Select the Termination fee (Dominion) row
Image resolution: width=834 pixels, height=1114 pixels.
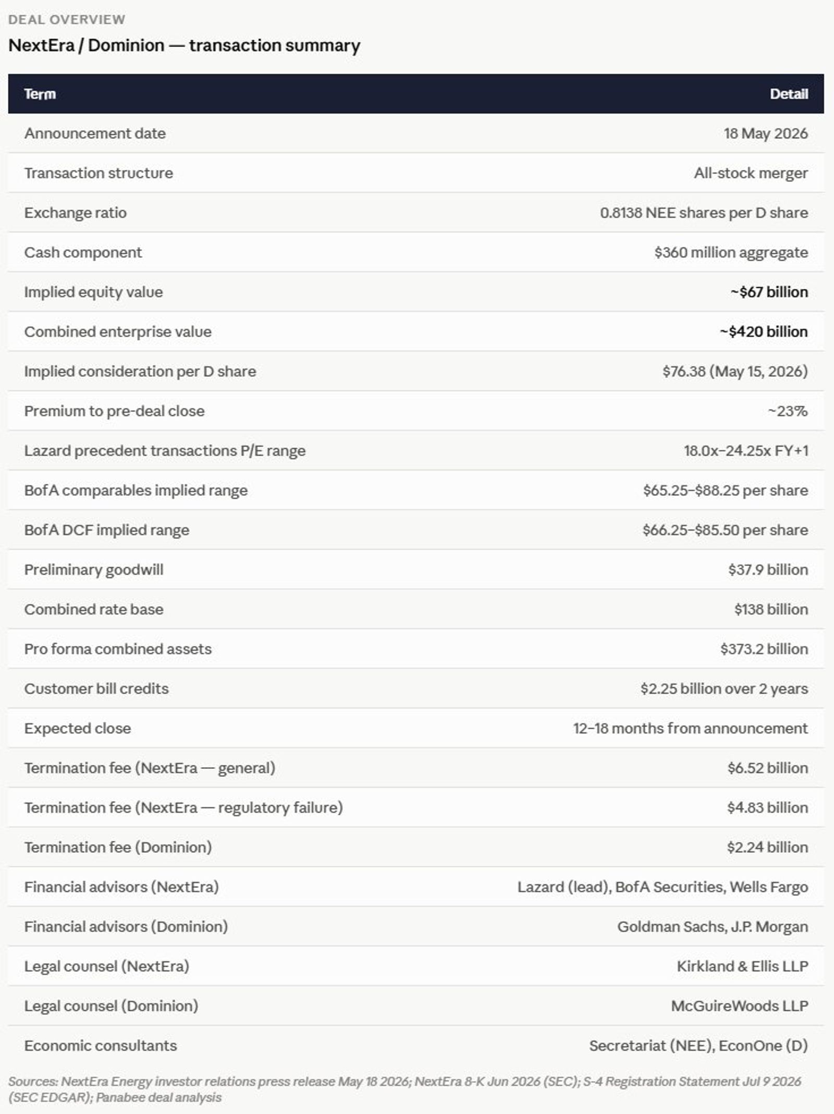[x=416, y=847]
